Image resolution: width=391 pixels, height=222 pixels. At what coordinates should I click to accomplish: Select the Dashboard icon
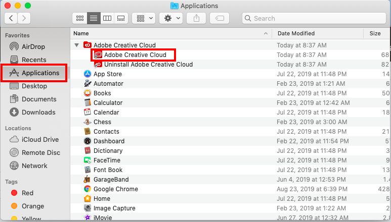coord(88,141)
